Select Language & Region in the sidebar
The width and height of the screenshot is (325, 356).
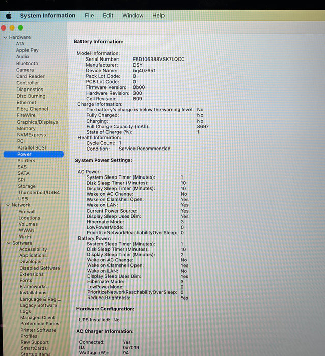coord(40,299)
